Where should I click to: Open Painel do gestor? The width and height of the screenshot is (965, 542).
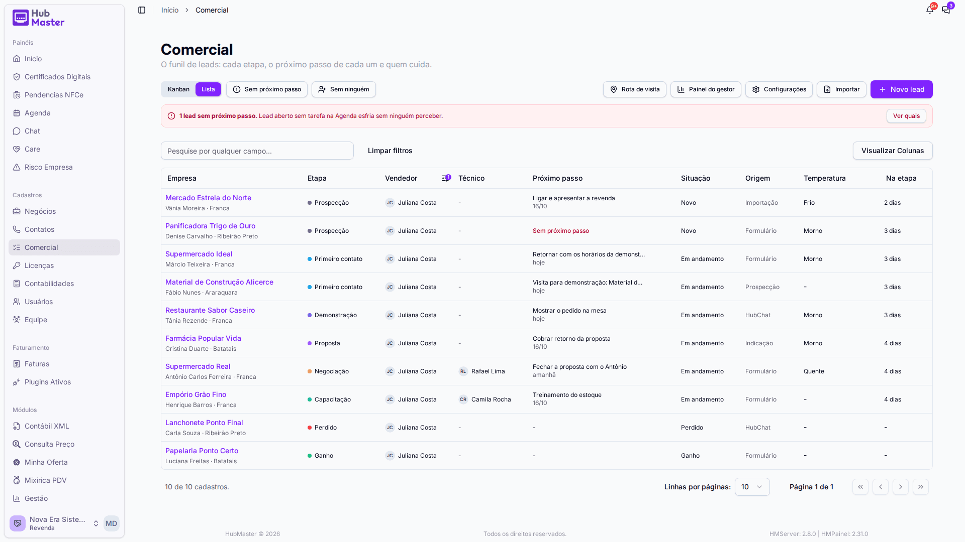[706, 89]
